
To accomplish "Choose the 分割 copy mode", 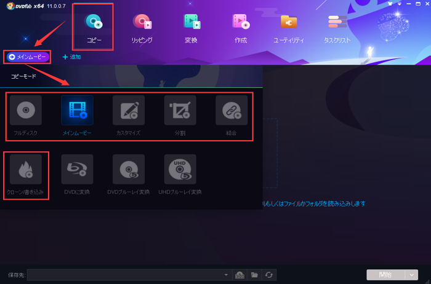I will click(x=180, y=111).
